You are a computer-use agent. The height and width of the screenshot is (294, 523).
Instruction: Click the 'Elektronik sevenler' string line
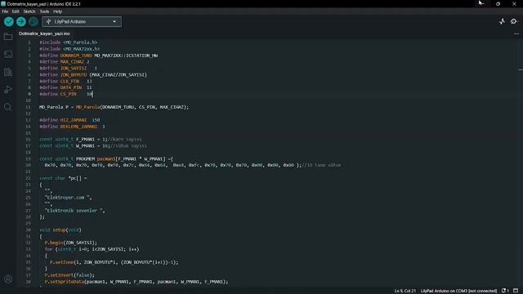click(74, 211)
